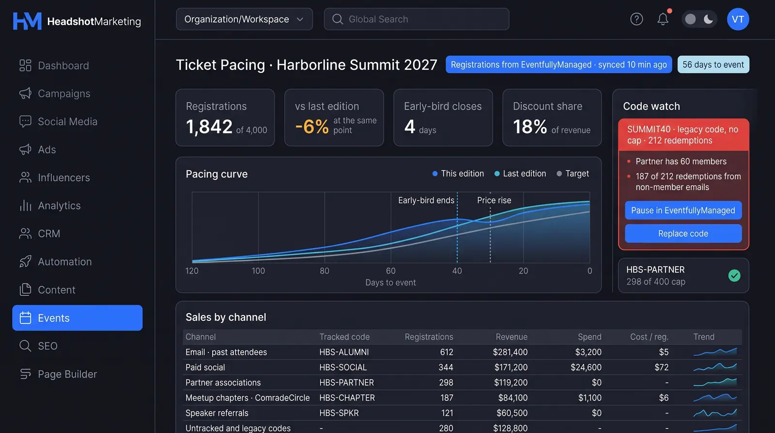Click the Registrations 1,842 card

[225, 117]
